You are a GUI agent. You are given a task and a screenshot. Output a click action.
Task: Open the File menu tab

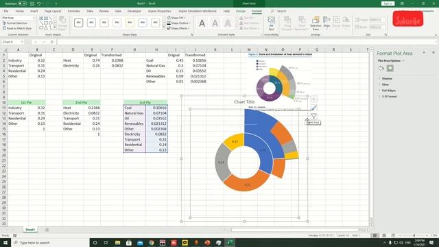click(6, 11)
